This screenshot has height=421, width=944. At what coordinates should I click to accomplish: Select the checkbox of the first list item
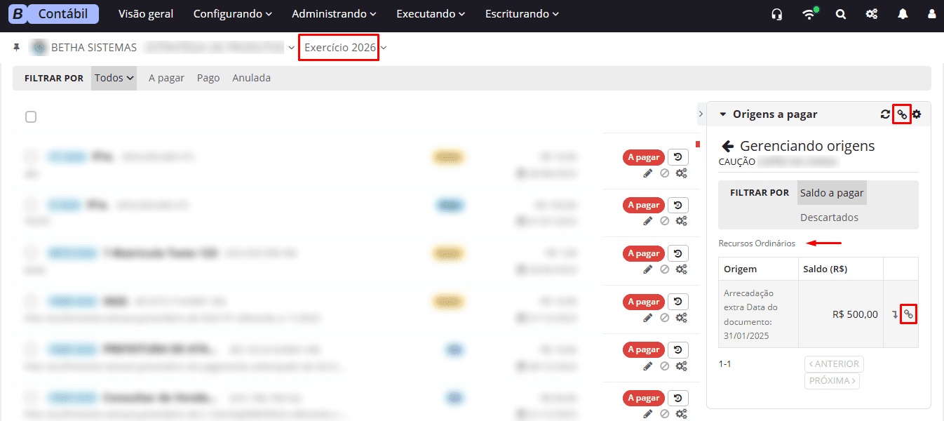pyautogui.click(x=29, y=157)
